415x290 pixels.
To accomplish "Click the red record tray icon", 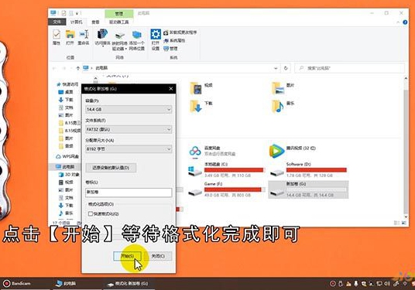I will coord(333,284).
